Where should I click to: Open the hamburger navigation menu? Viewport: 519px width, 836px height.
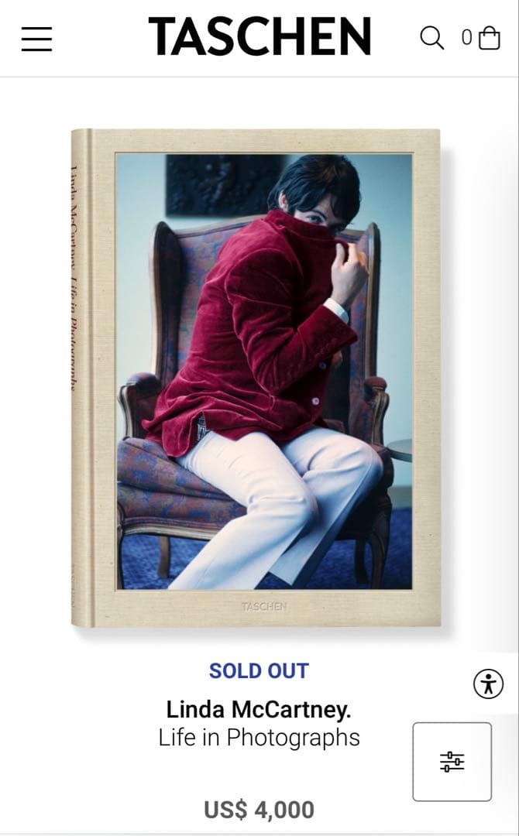37,39
